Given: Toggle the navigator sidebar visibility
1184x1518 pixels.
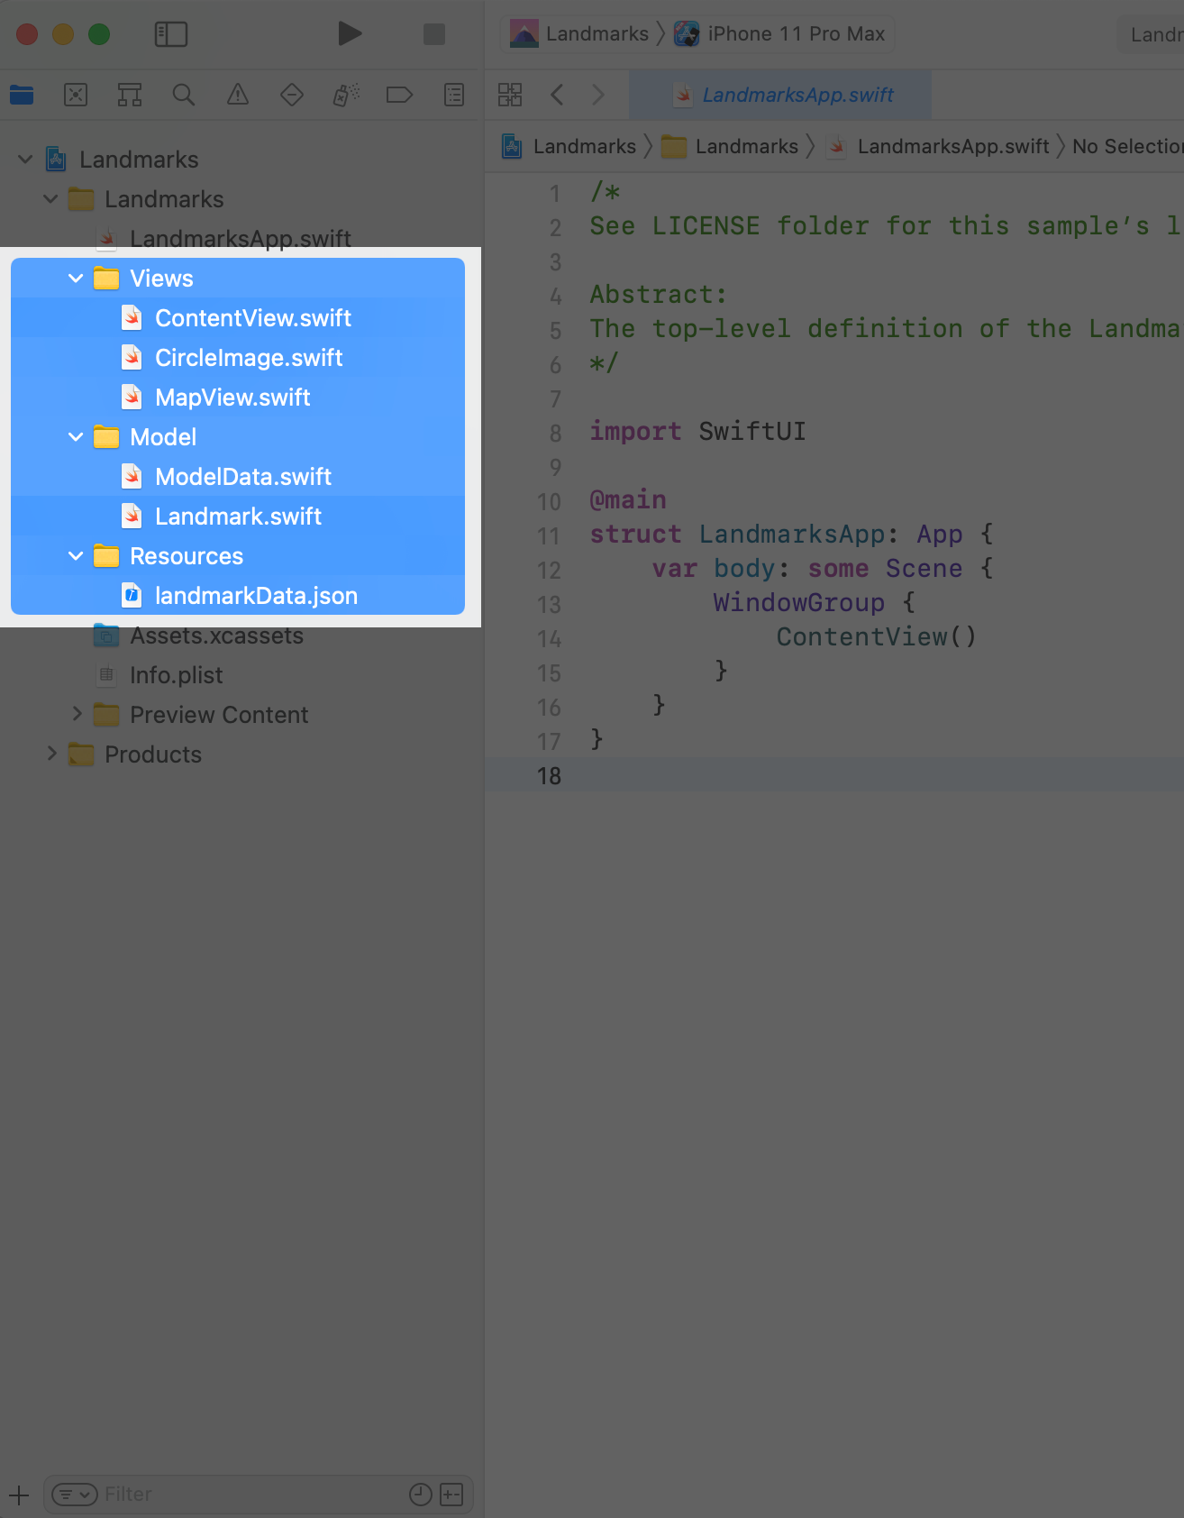Looking at the screenshot, I should (x=171, y=34).
